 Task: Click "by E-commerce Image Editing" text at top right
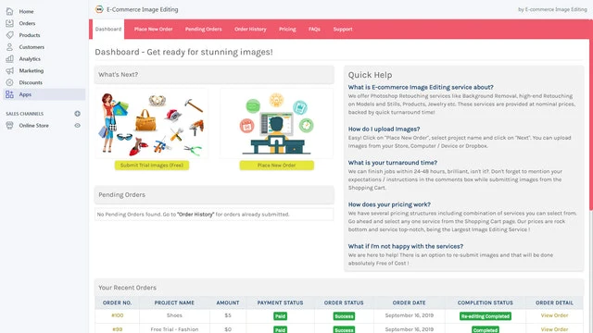(x=552, y=9)
